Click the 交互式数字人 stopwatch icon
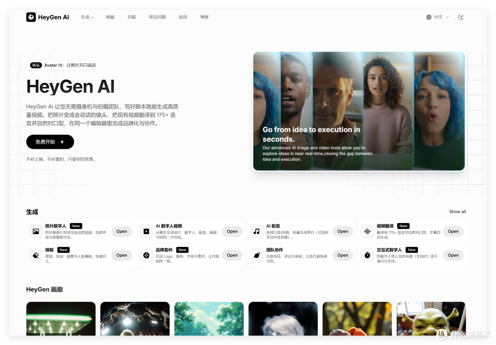Image resolution: width=496 pixels, height=345 pixels. (367, 255)
